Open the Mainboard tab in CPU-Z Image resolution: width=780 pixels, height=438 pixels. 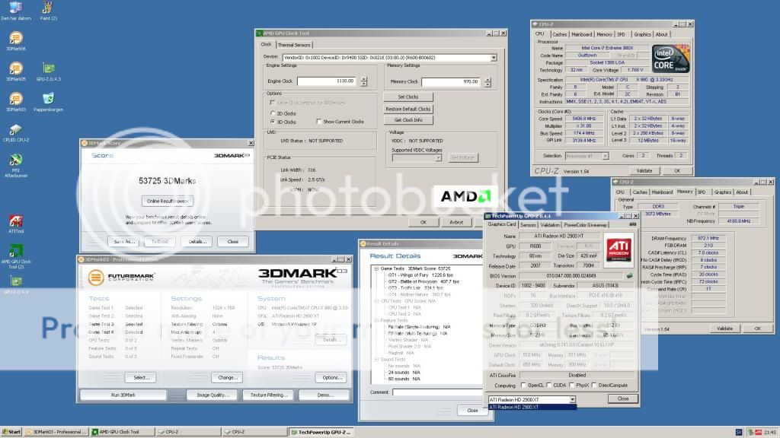pyautogui.click(x=582, y=34)
